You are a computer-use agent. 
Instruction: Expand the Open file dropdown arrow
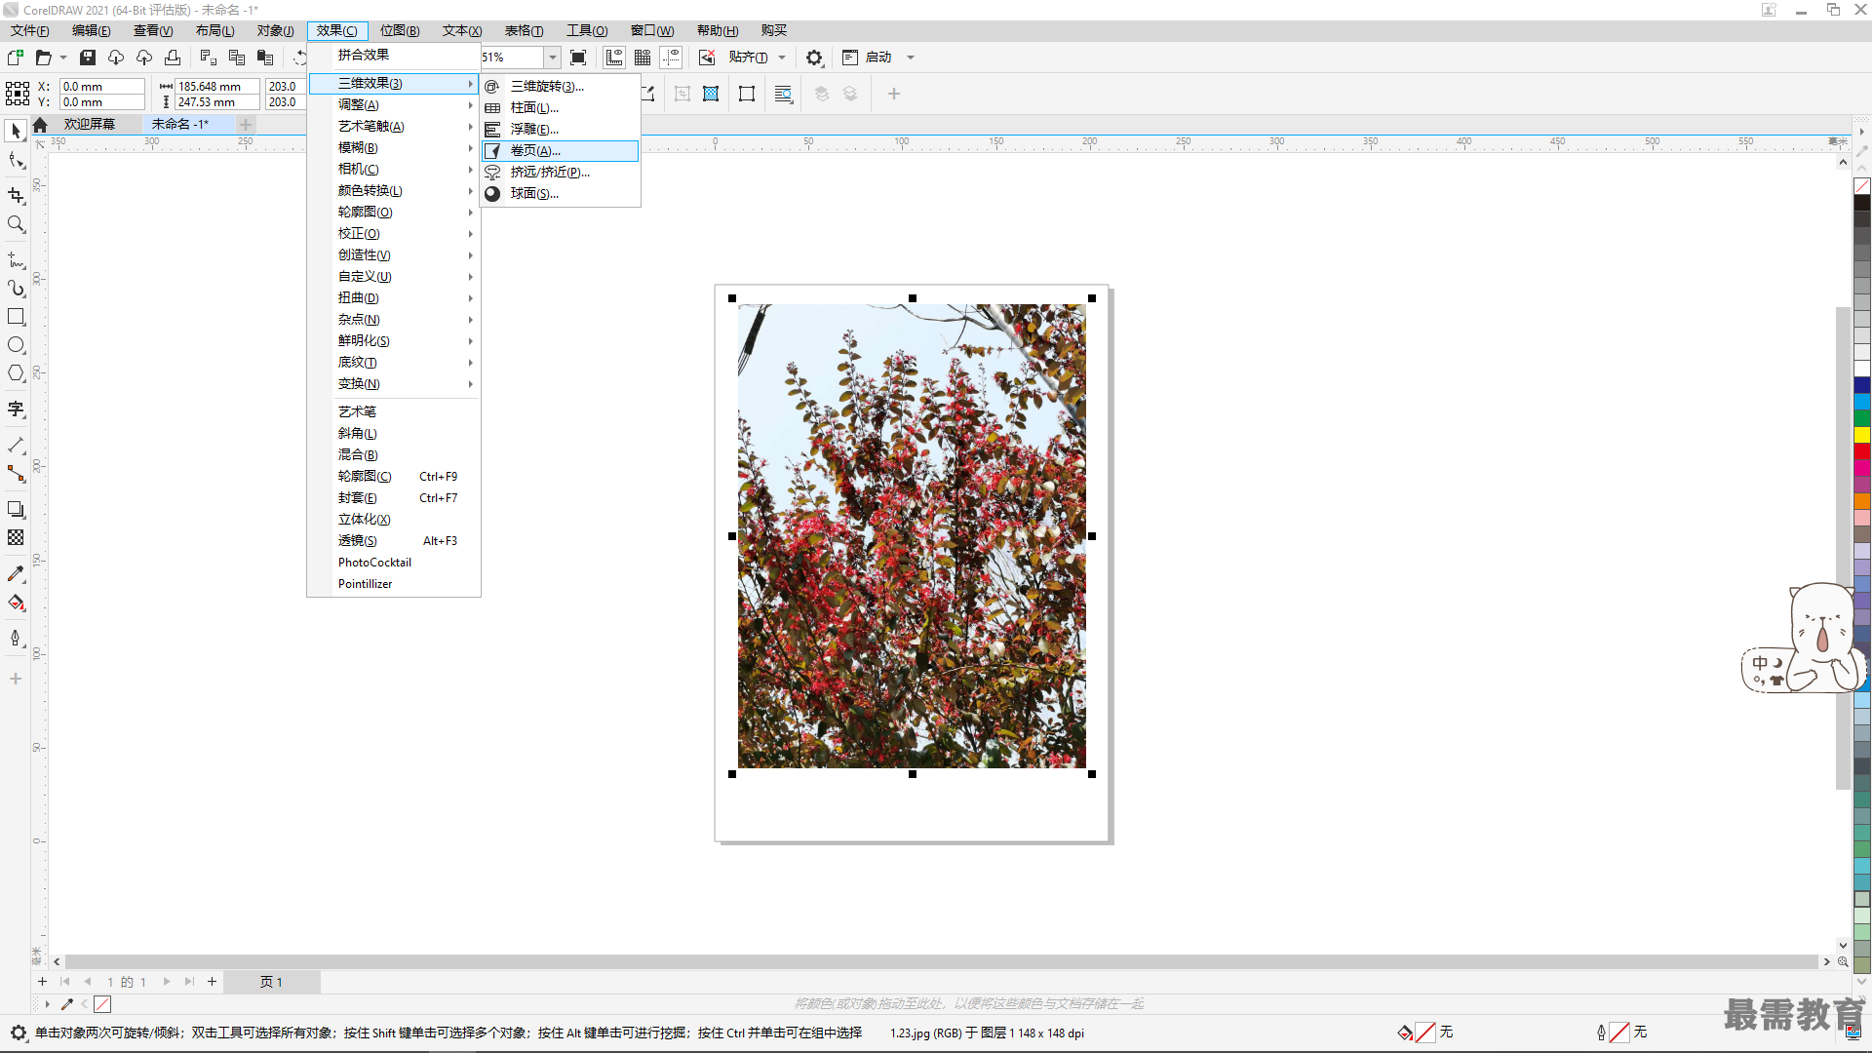pyautogui.click(x=63, y=58)
